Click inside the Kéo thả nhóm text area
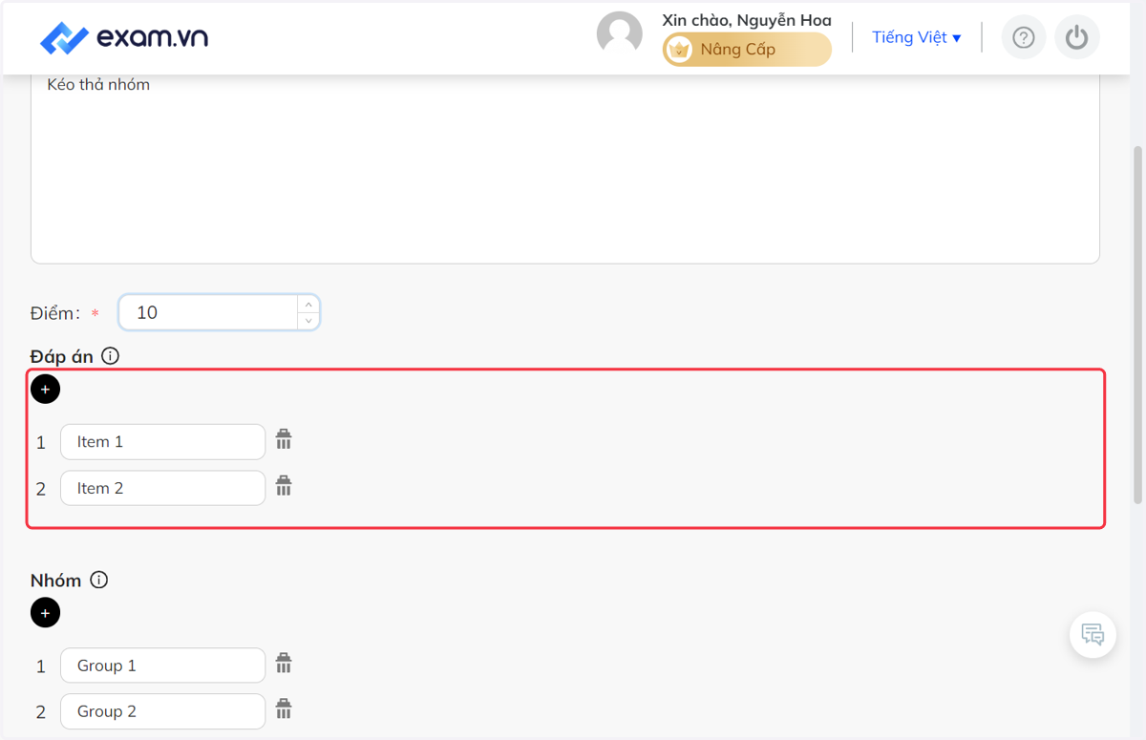1146x740 pixels. [x=565, y=167]
